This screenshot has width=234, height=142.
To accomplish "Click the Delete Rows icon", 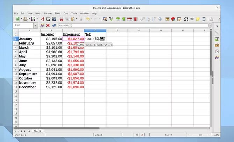I will point(130,19).
